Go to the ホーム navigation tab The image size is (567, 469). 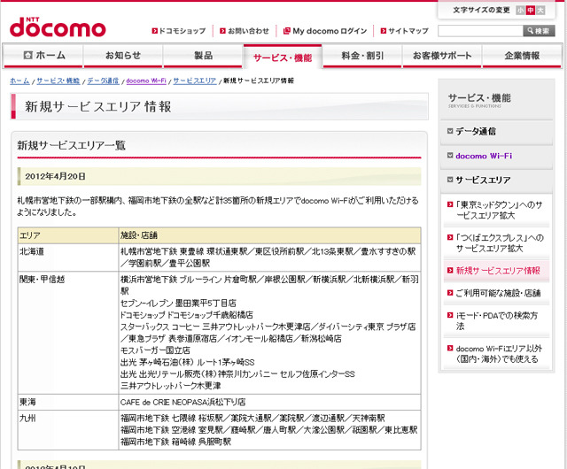pyautogui.click(x=43, y=56)
